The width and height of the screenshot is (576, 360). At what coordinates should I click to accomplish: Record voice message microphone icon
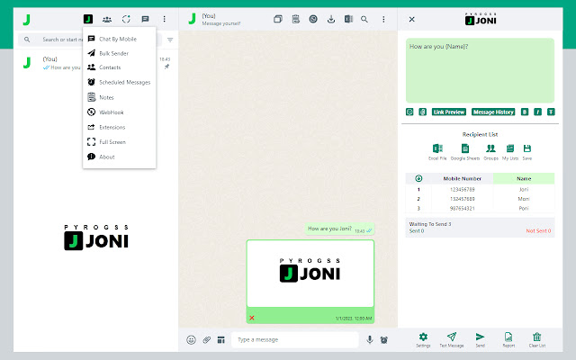(370, 340)
